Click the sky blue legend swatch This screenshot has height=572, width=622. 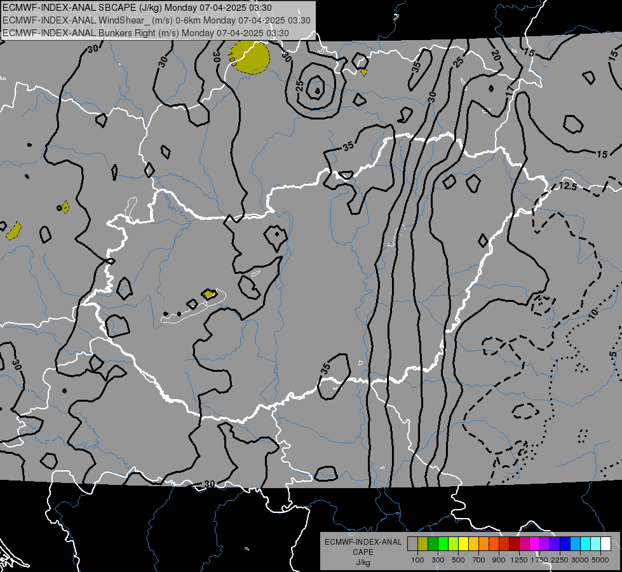coord(575,544)
